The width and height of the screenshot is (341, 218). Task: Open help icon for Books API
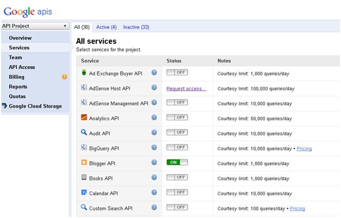(154, 177)
